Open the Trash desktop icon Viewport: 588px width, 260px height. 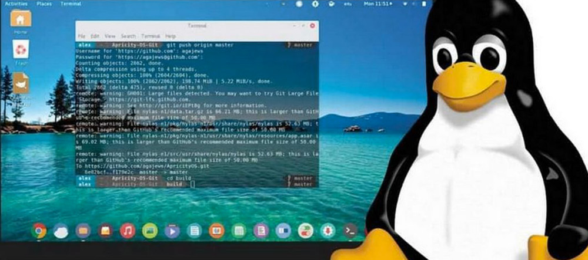click(x=21, y=49)
